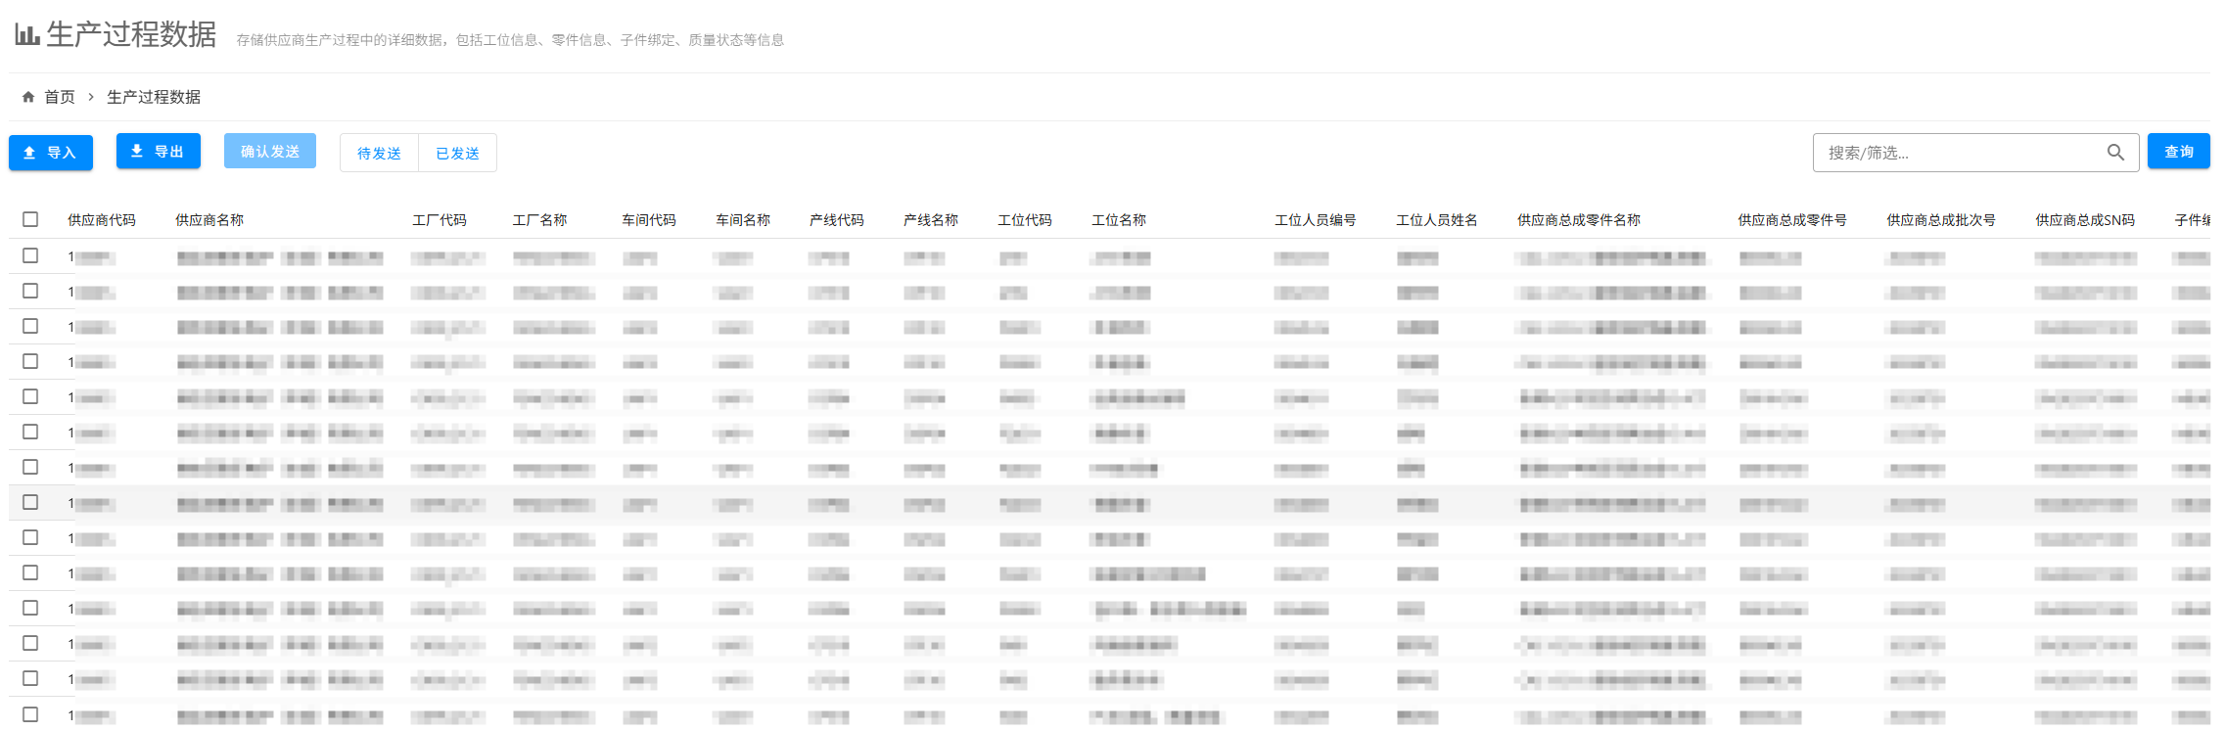2226x731 pixels.
Task: Switch to the 已发送 tab
Action: click(x=457, y=153)
